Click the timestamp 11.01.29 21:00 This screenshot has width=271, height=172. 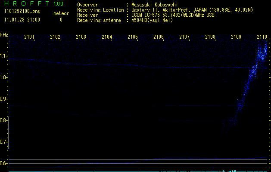pos(22,20)
